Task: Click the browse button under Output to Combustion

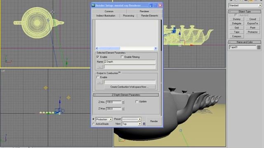Action: [x=100, y=82]
